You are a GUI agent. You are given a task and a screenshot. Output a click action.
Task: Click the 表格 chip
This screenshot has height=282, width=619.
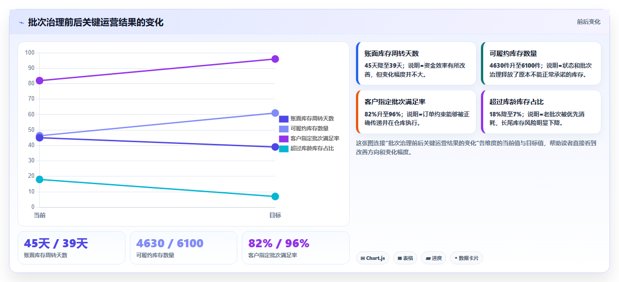tap(405, 258)
